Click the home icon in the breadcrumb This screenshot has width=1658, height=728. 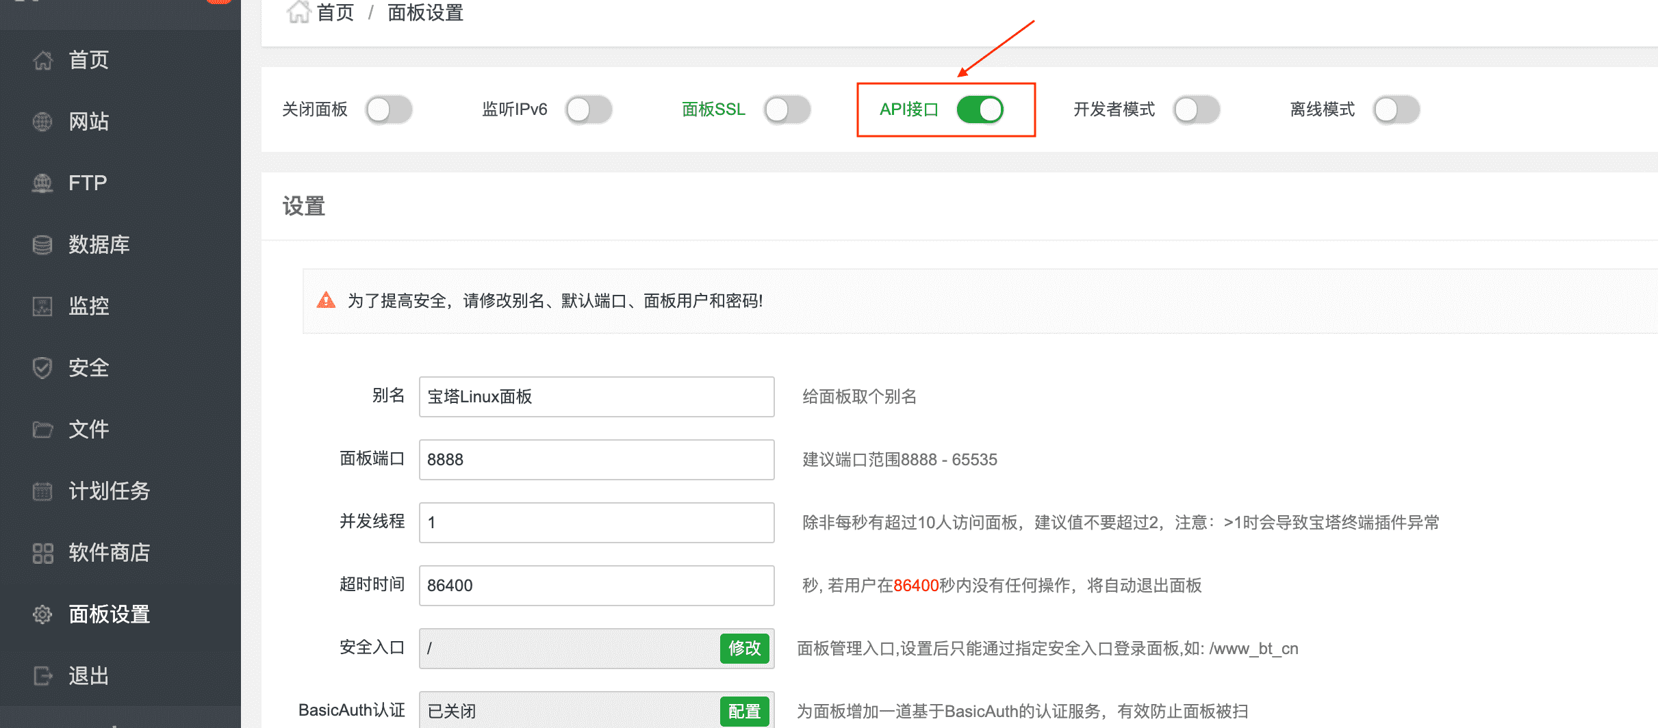298,12
